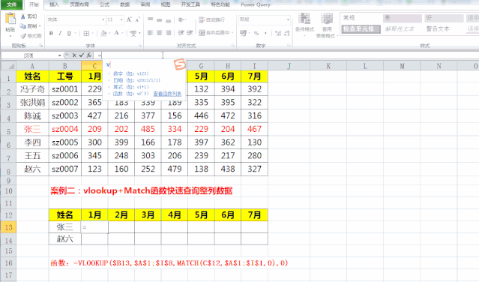Expand the Name Box dropdown arrow

59,55
